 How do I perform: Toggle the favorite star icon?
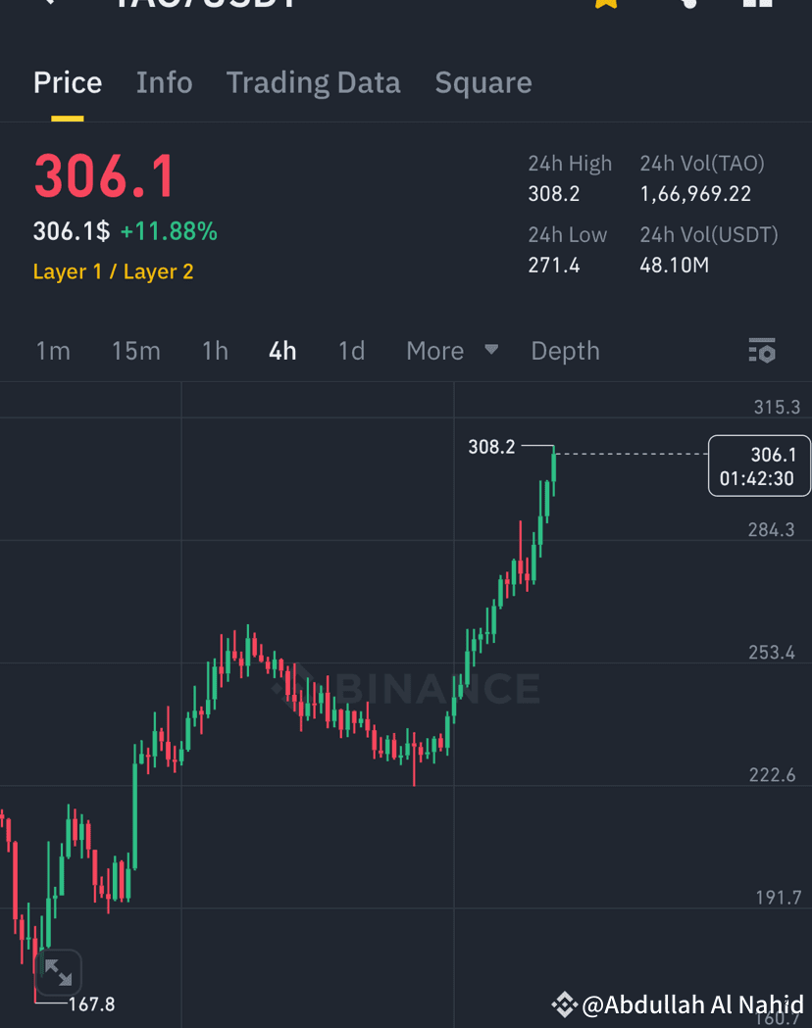tap(606, 3)
